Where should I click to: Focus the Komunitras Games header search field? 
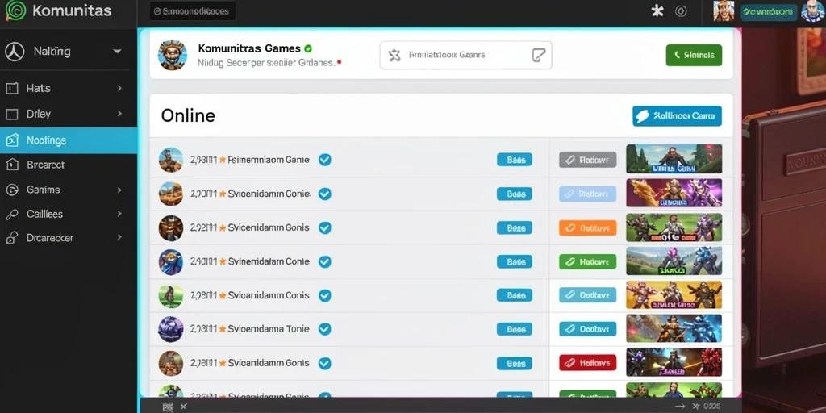click(x=465, y=55)
